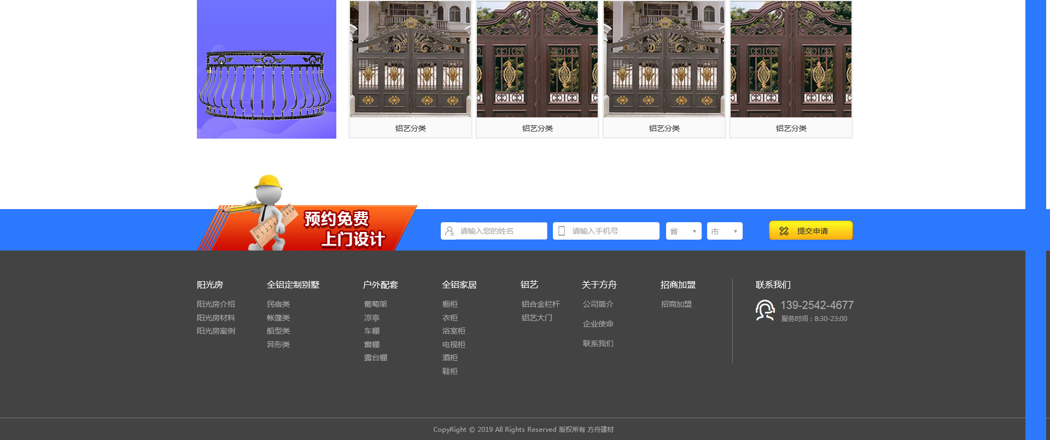
Task: Click the customer service headset icon
Action: click(x=765, y=311)
